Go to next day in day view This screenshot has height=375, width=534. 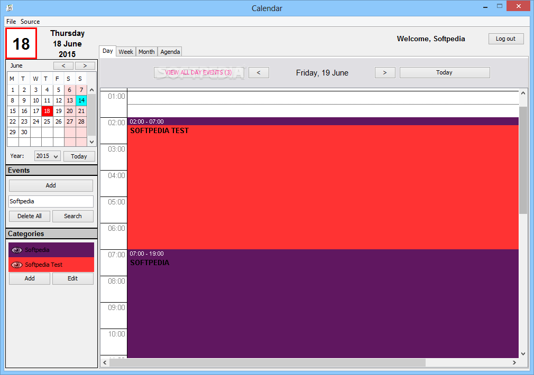tap(385, 72)
